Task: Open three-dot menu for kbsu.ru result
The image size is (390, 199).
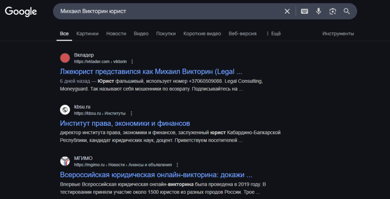Action: [x=131, y=114]
